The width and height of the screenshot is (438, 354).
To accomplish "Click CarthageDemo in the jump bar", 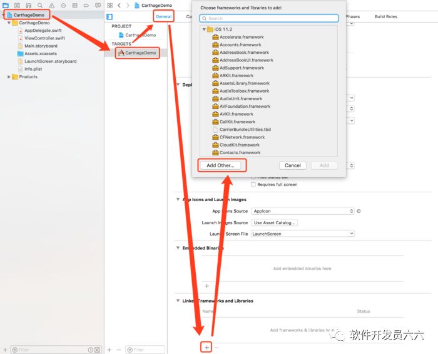I will (153, 5).
